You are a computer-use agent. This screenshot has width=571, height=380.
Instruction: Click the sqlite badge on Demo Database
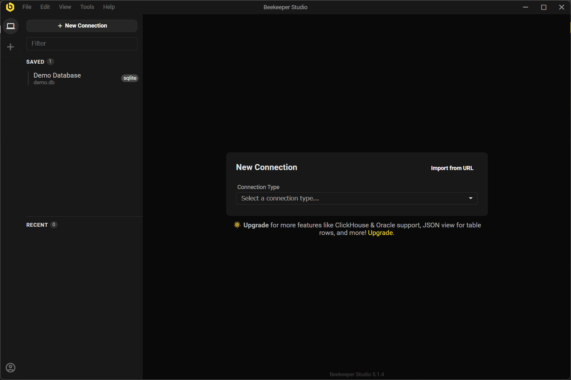pos(130,78)
